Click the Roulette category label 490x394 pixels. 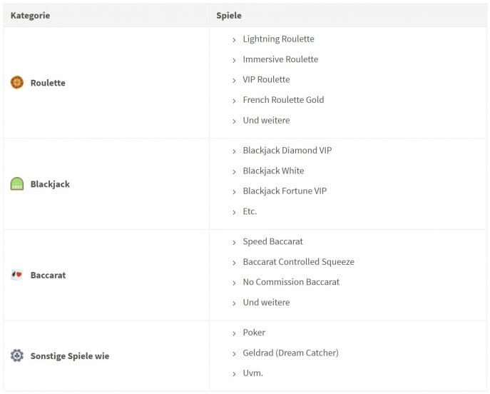point(48,83)
